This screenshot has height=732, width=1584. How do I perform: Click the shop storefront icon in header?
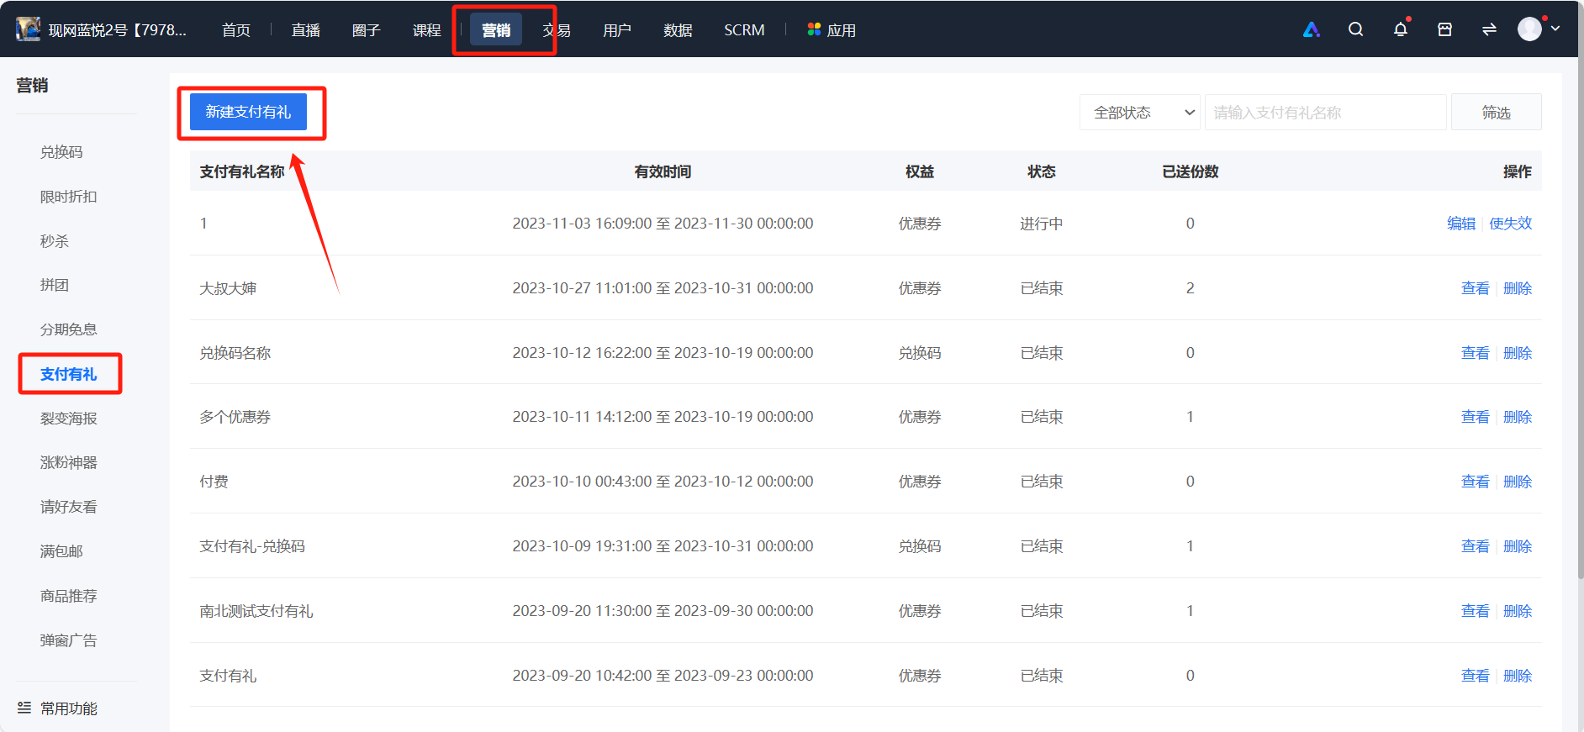pos(1444,29)
